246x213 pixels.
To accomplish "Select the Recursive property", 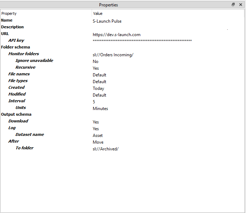I will (25, 67).
